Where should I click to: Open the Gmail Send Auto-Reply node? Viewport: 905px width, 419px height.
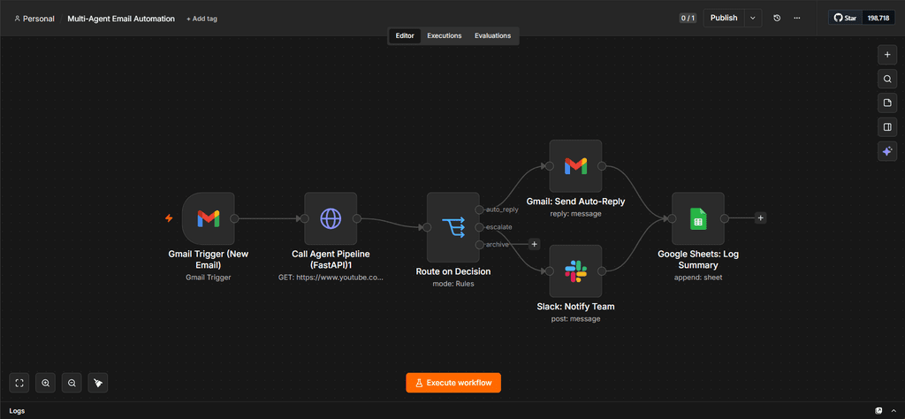575,166
